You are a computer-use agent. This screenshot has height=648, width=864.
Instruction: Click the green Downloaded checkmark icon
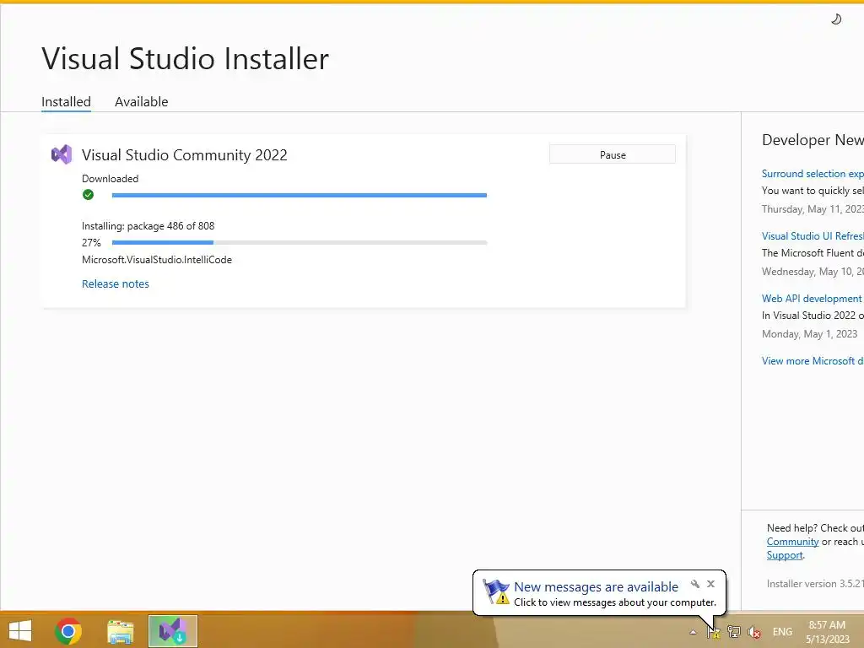tap(88, 195)
